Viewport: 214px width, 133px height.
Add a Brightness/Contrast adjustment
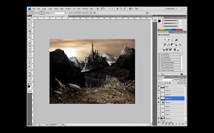click(x=165, y=40)
